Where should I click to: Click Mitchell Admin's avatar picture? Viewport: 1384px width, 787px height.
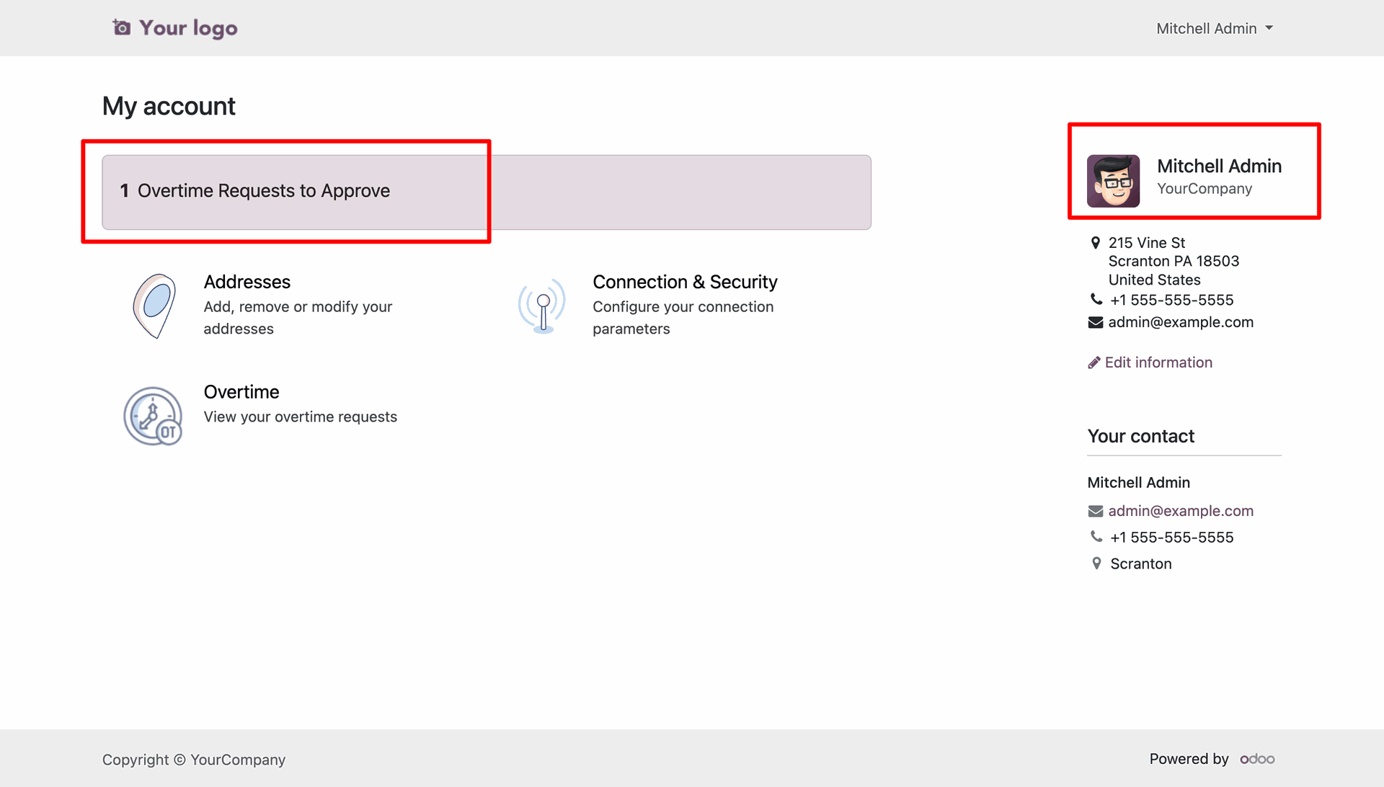click(1113, 181)
